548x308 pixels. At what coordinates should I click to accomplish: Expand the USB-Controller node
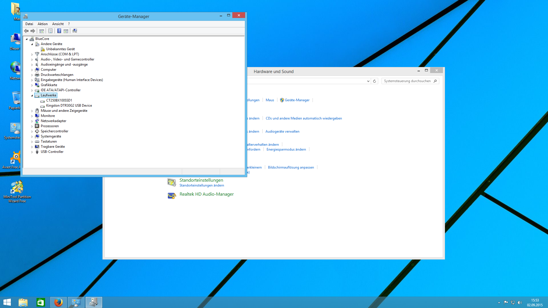[32, 152]
